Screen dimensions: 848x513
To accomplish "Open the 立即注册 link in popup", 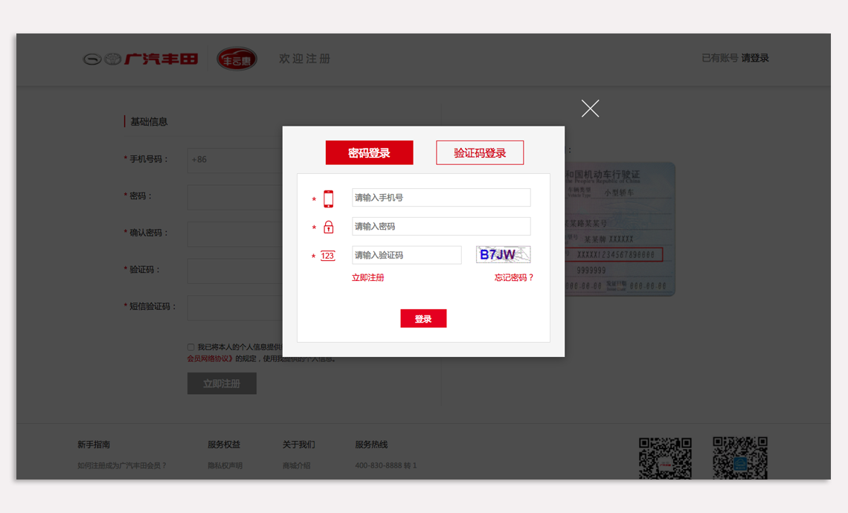I will (x=368, y=277).
